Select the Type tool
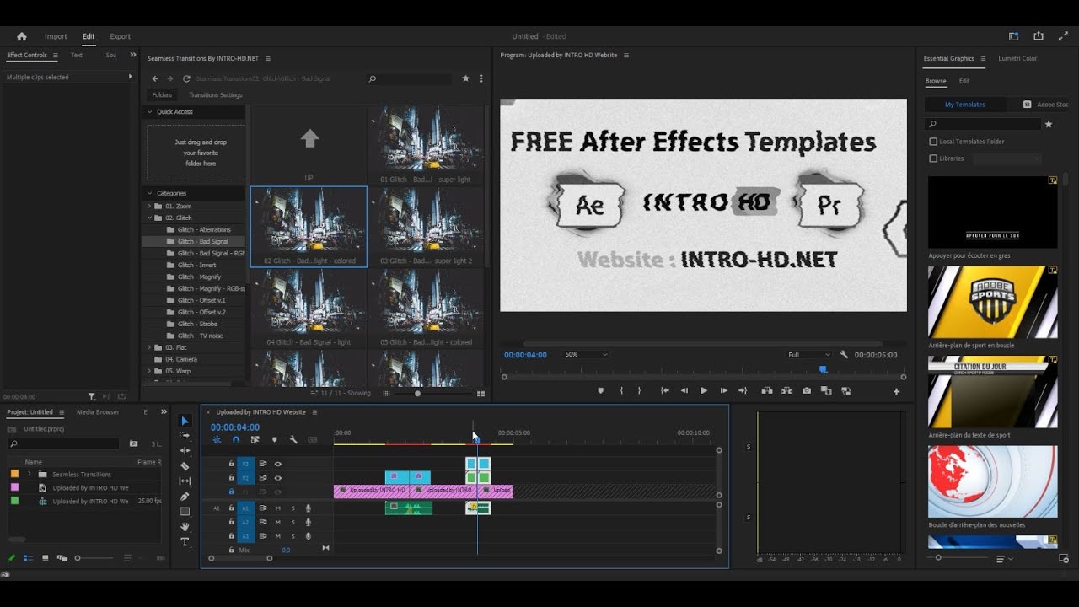This screenshot has width=1079, height=607. (x=185, y=542)
